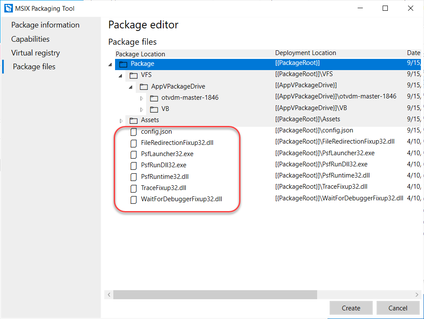Click the AppVPackageDrive folder icon
This screenshot has height=319, width=424.
144,86
